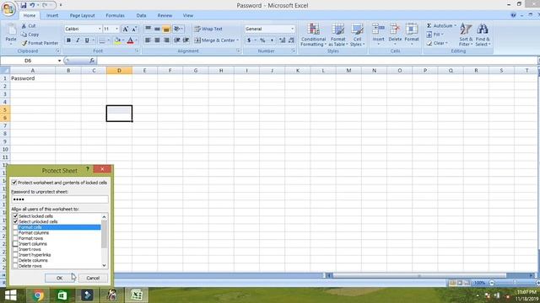
Task: Open Chrome from the taskbar
Action: 38,295
